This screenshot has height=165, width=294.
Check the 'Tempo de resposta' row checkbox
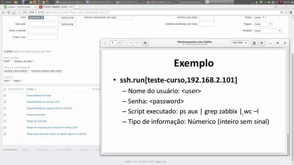point(5,121)
